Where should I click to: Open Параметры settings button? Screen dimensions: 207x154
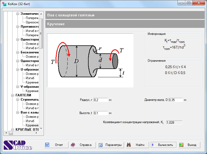[110, 145]
